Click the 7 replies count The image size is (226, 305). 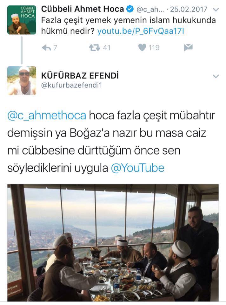pos(55,48)
